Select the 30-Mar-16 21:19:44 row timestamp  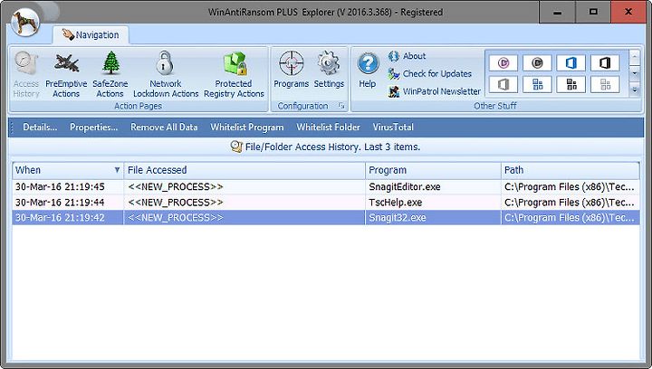(x=60, y=203)
